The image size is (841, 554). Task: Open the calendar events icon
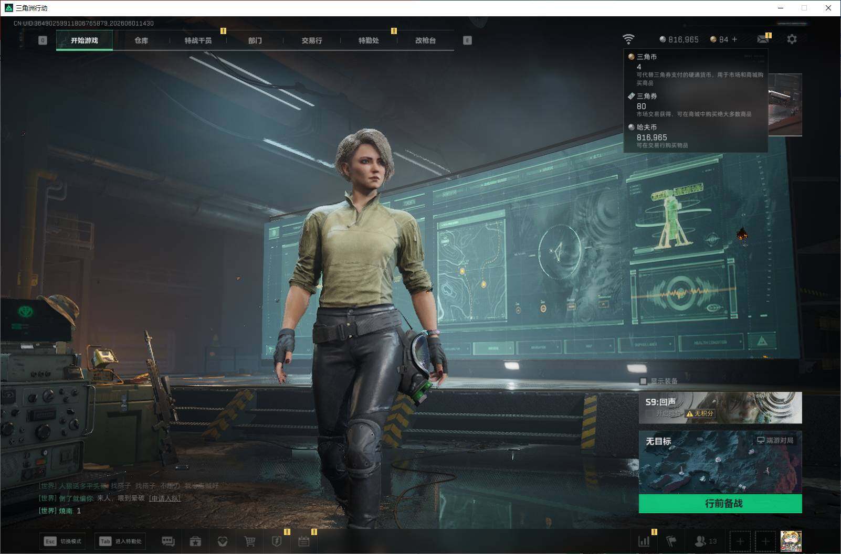[x=304, y=541]
